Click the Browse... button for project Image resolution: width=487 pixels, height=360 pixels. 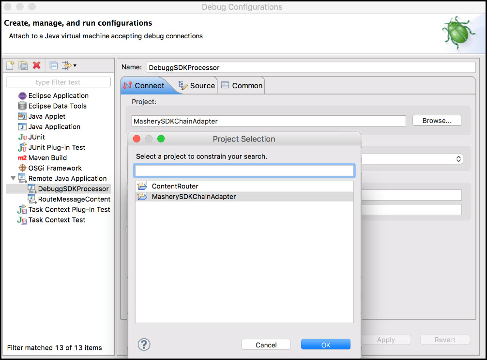tap(437, 121)
